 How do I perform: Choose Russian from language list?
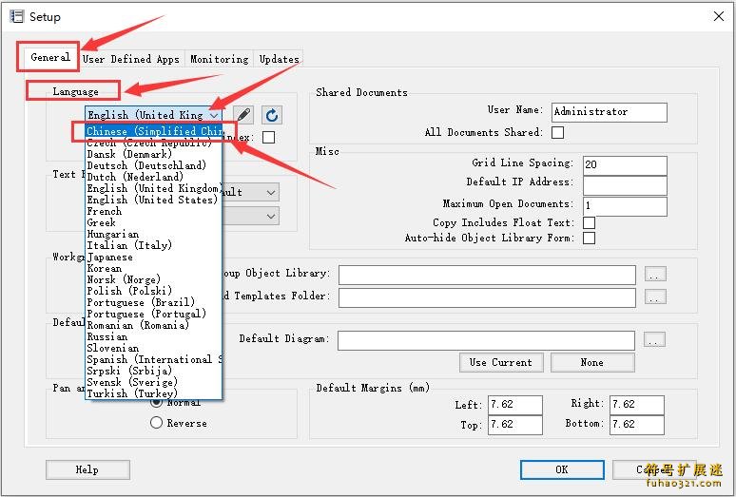153,336
